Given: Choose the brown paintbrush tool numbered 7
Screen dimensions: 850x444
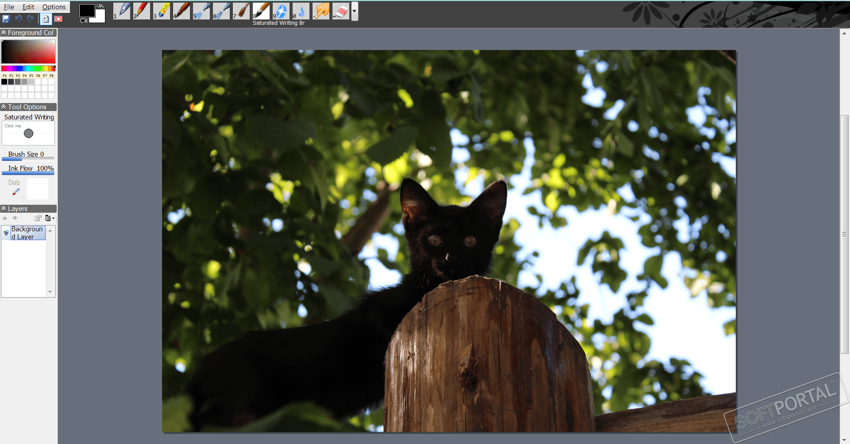Looking at the screenshot, I should click(241, 11).
